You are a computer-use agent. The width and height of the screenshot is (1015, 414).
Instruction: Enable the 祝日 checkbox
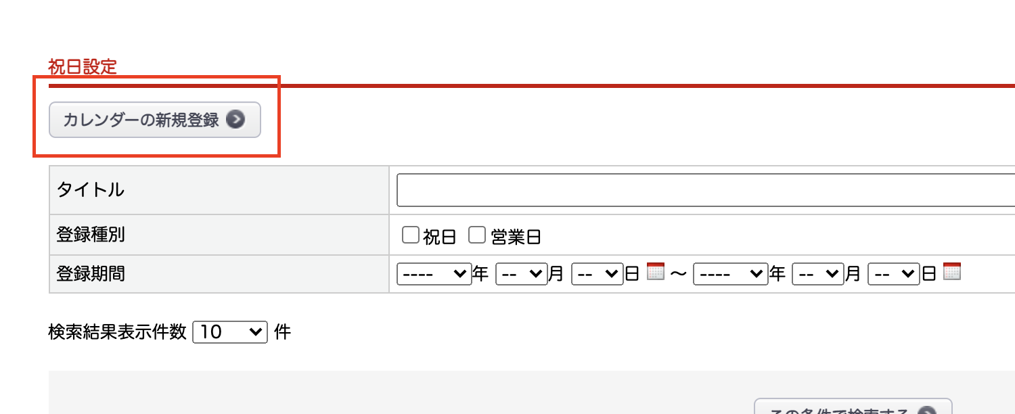coord(411,235)
